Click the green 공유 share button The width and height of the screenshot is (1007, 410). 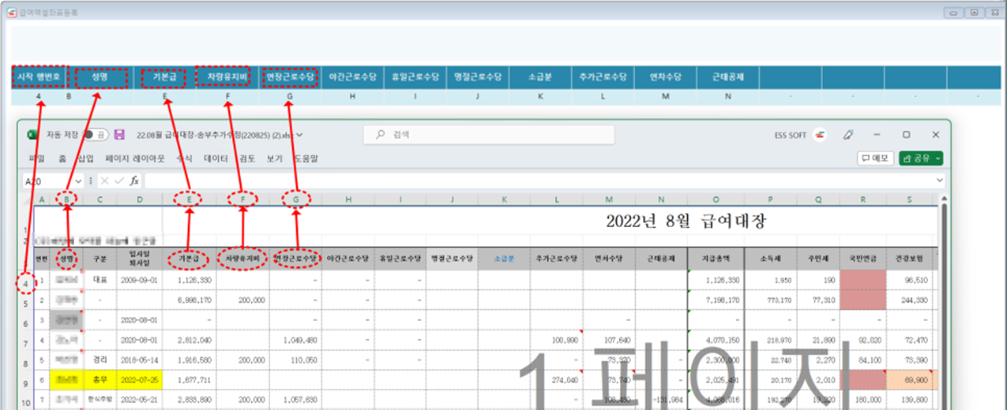pos(920,158)
